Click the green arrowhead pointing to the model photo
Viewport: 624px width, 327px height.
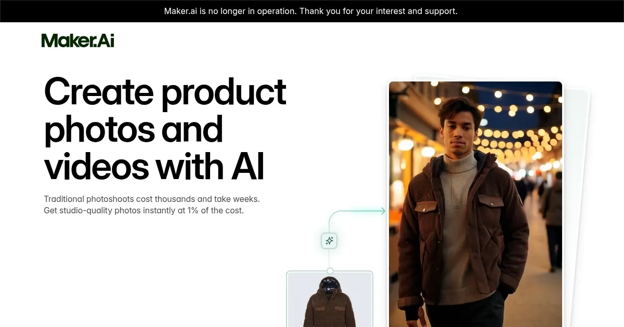383,211
